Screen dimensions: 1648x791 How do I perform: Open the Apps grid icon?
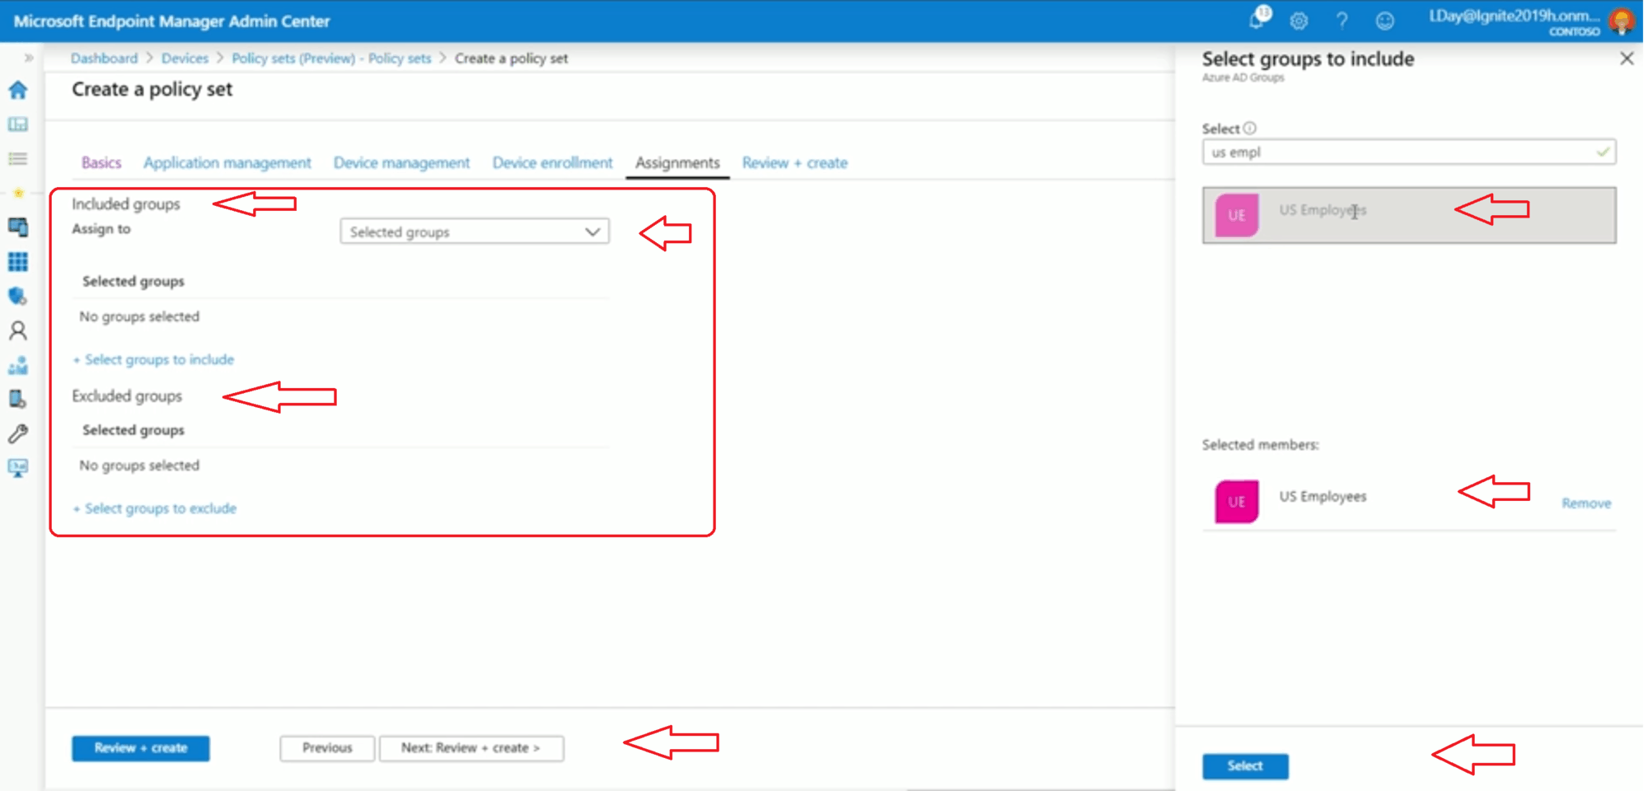tap(17, 261)
